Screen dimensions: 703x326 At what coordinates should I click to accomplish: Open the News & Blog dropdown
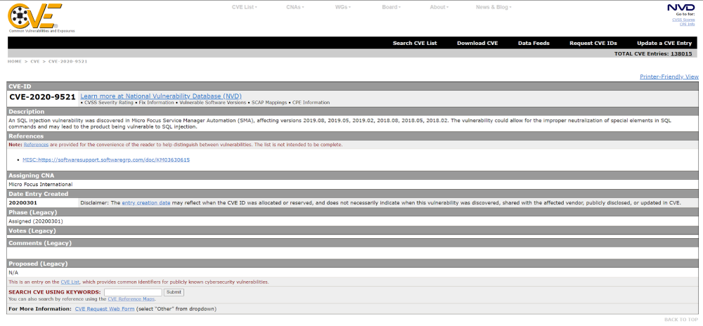coord(494,7)
